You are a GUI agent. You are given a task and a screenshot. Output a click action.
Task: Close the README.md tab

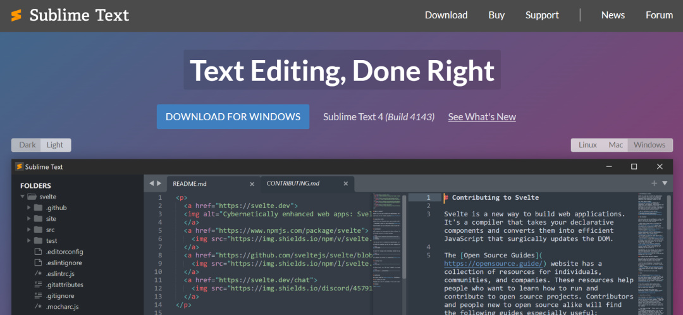[x=252, y=184]
